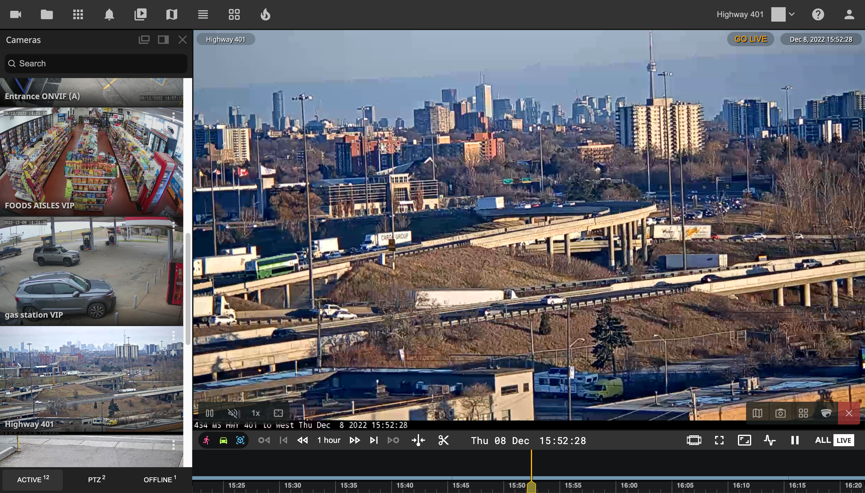Image resolution: width=865 pixels, height=493 pixels.
Task: Click the yellow timeline playhead marker
Action: [531, 487]
